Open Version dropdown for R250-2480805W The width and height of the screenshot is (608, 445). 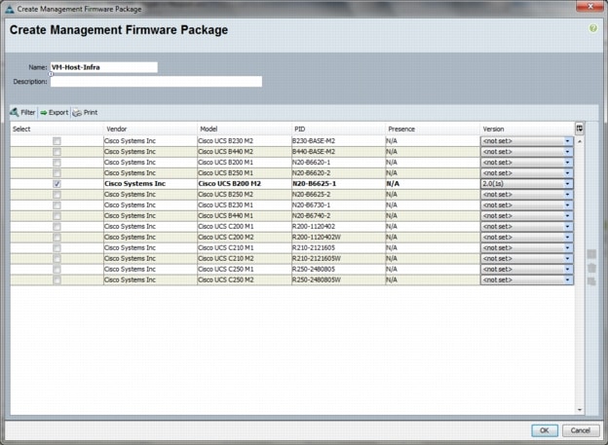tap(526, 279)
